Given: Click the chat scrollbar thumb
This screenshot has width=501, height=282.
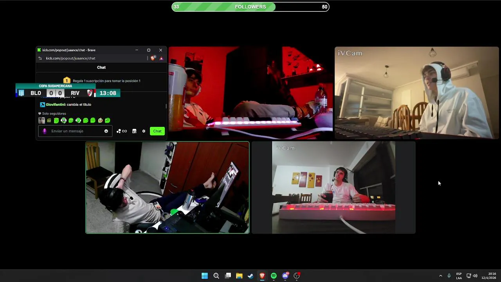Looking at the screenshot, I should 166,106.
